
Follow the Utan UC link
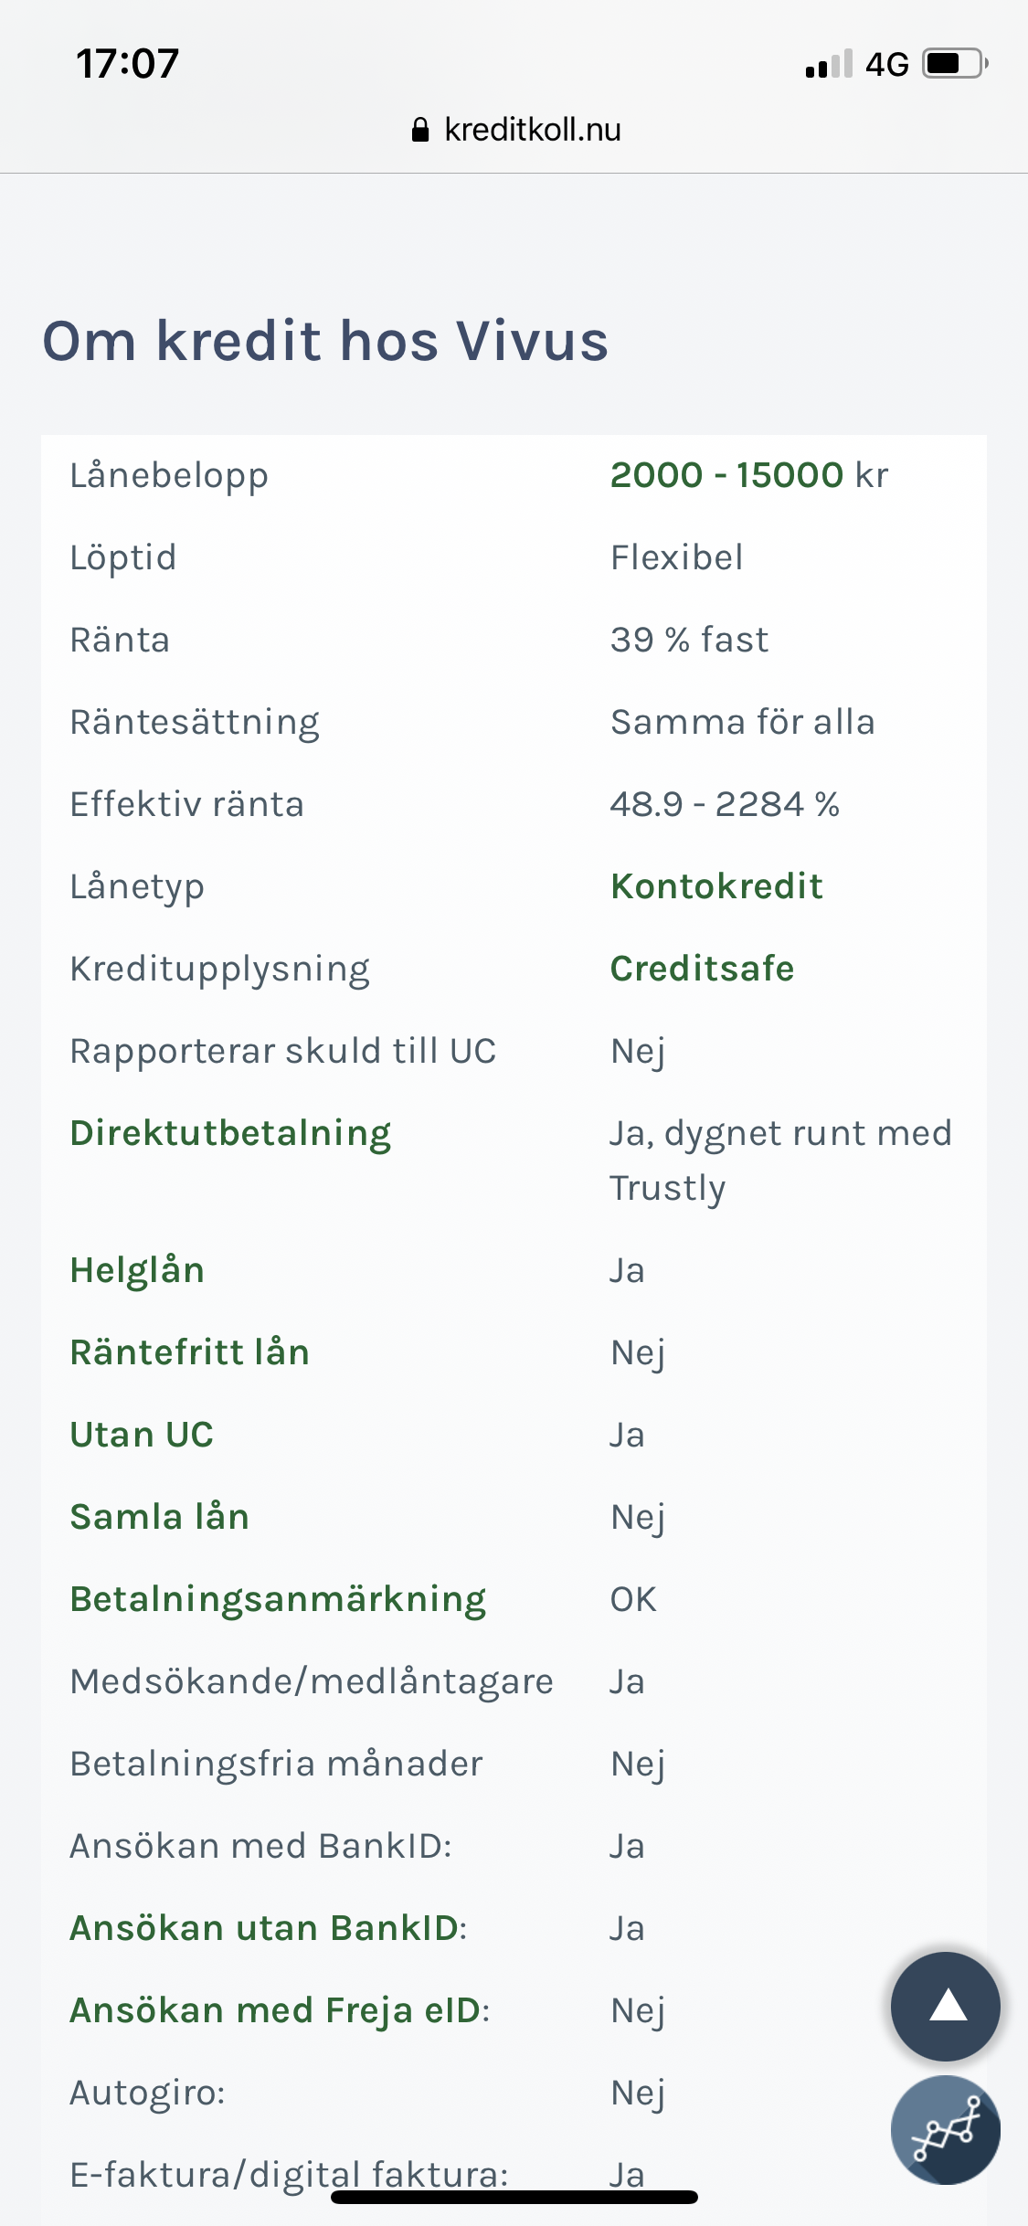tap(142, 1435)
